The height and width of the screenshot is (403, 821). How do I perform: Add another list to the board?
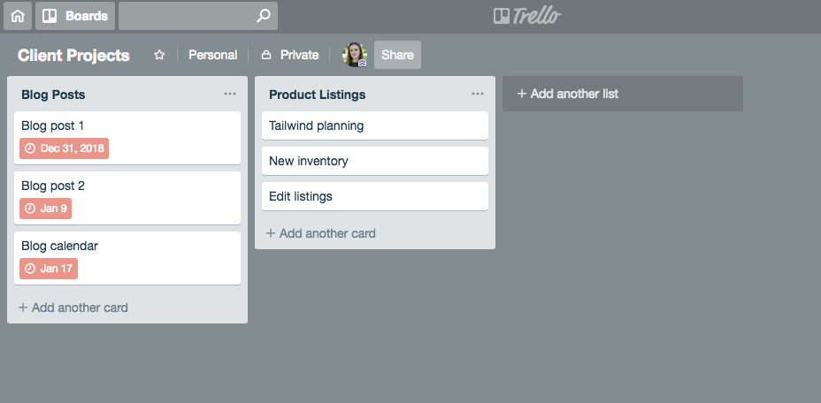click(x=623, y=94)
